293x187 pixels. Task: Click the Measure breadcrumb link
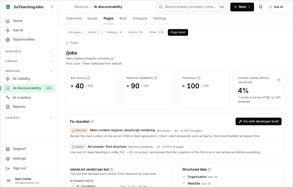[x=81, y=7]
